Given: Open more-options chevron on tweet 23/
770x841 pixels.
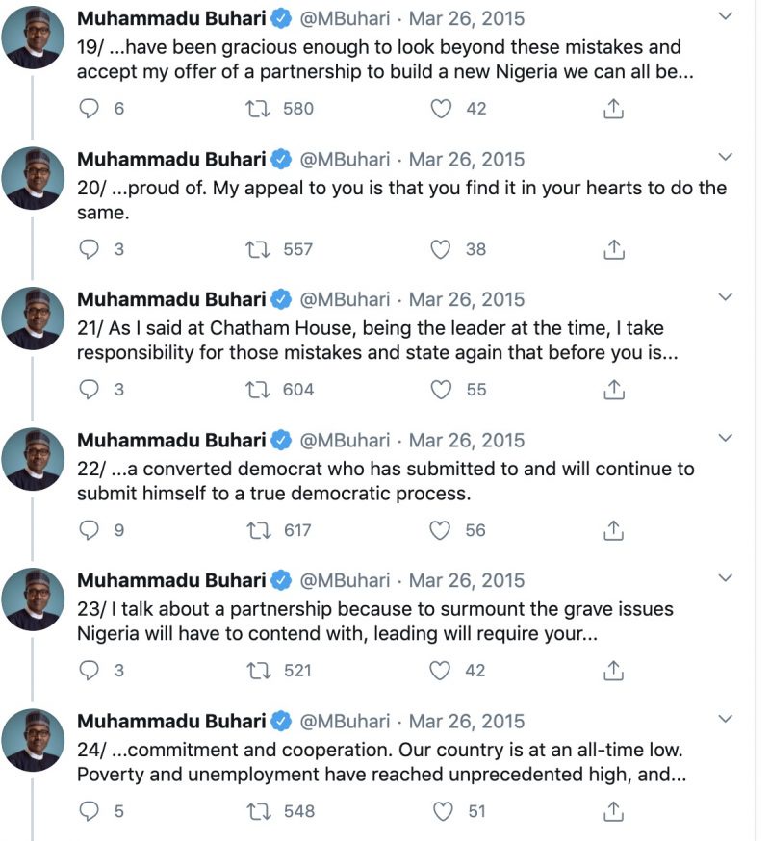Looking at the screenshot, I should (725, 578).
